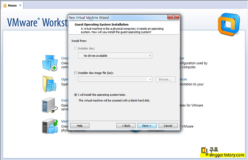This screenshot has height=160, width=248.
Task: Click the New Virtual Machine Wizard title bar
Action: click(118, 17)
